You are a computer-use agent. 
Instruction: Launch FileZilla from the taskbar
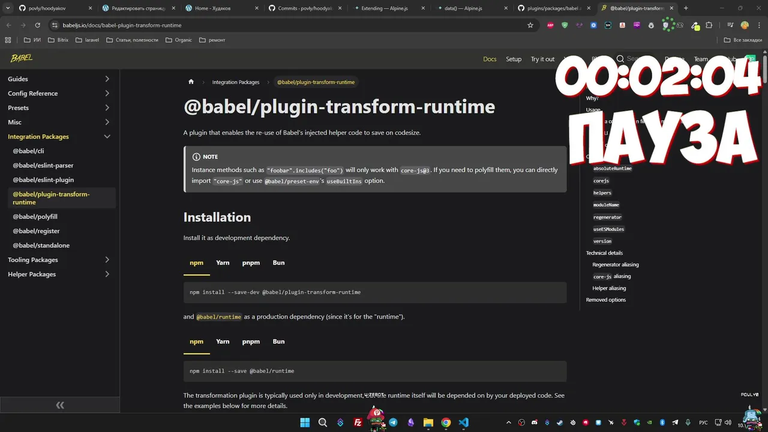tap(358, 422)
